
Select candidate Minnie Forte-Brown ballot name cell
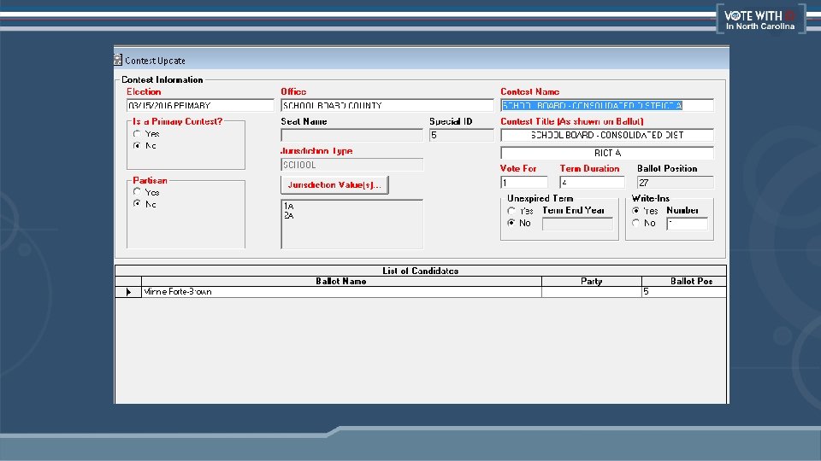[341, 292]
